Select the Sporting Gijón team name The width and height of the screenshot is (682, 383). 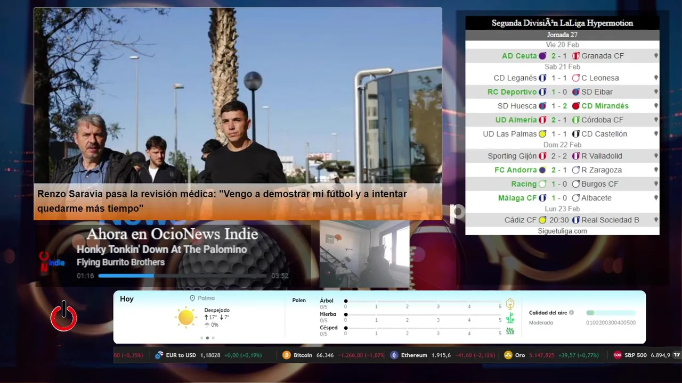coord(512,156)
